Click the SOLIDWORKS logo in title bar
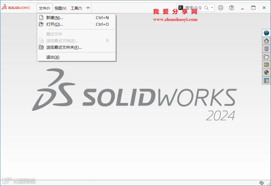271x186 pixels. click(16, 8)
